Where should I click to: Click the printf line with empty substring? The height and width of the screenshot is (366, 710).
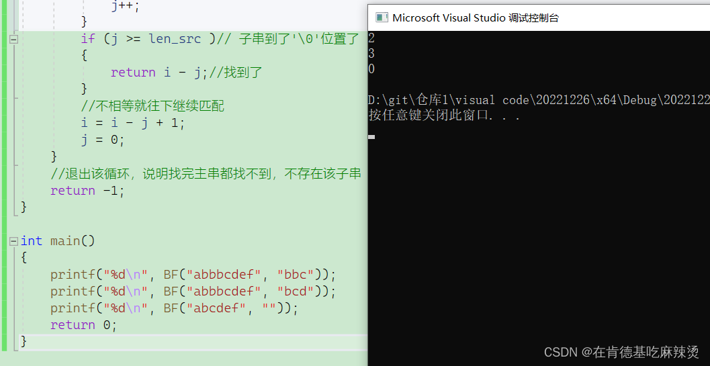173,308
